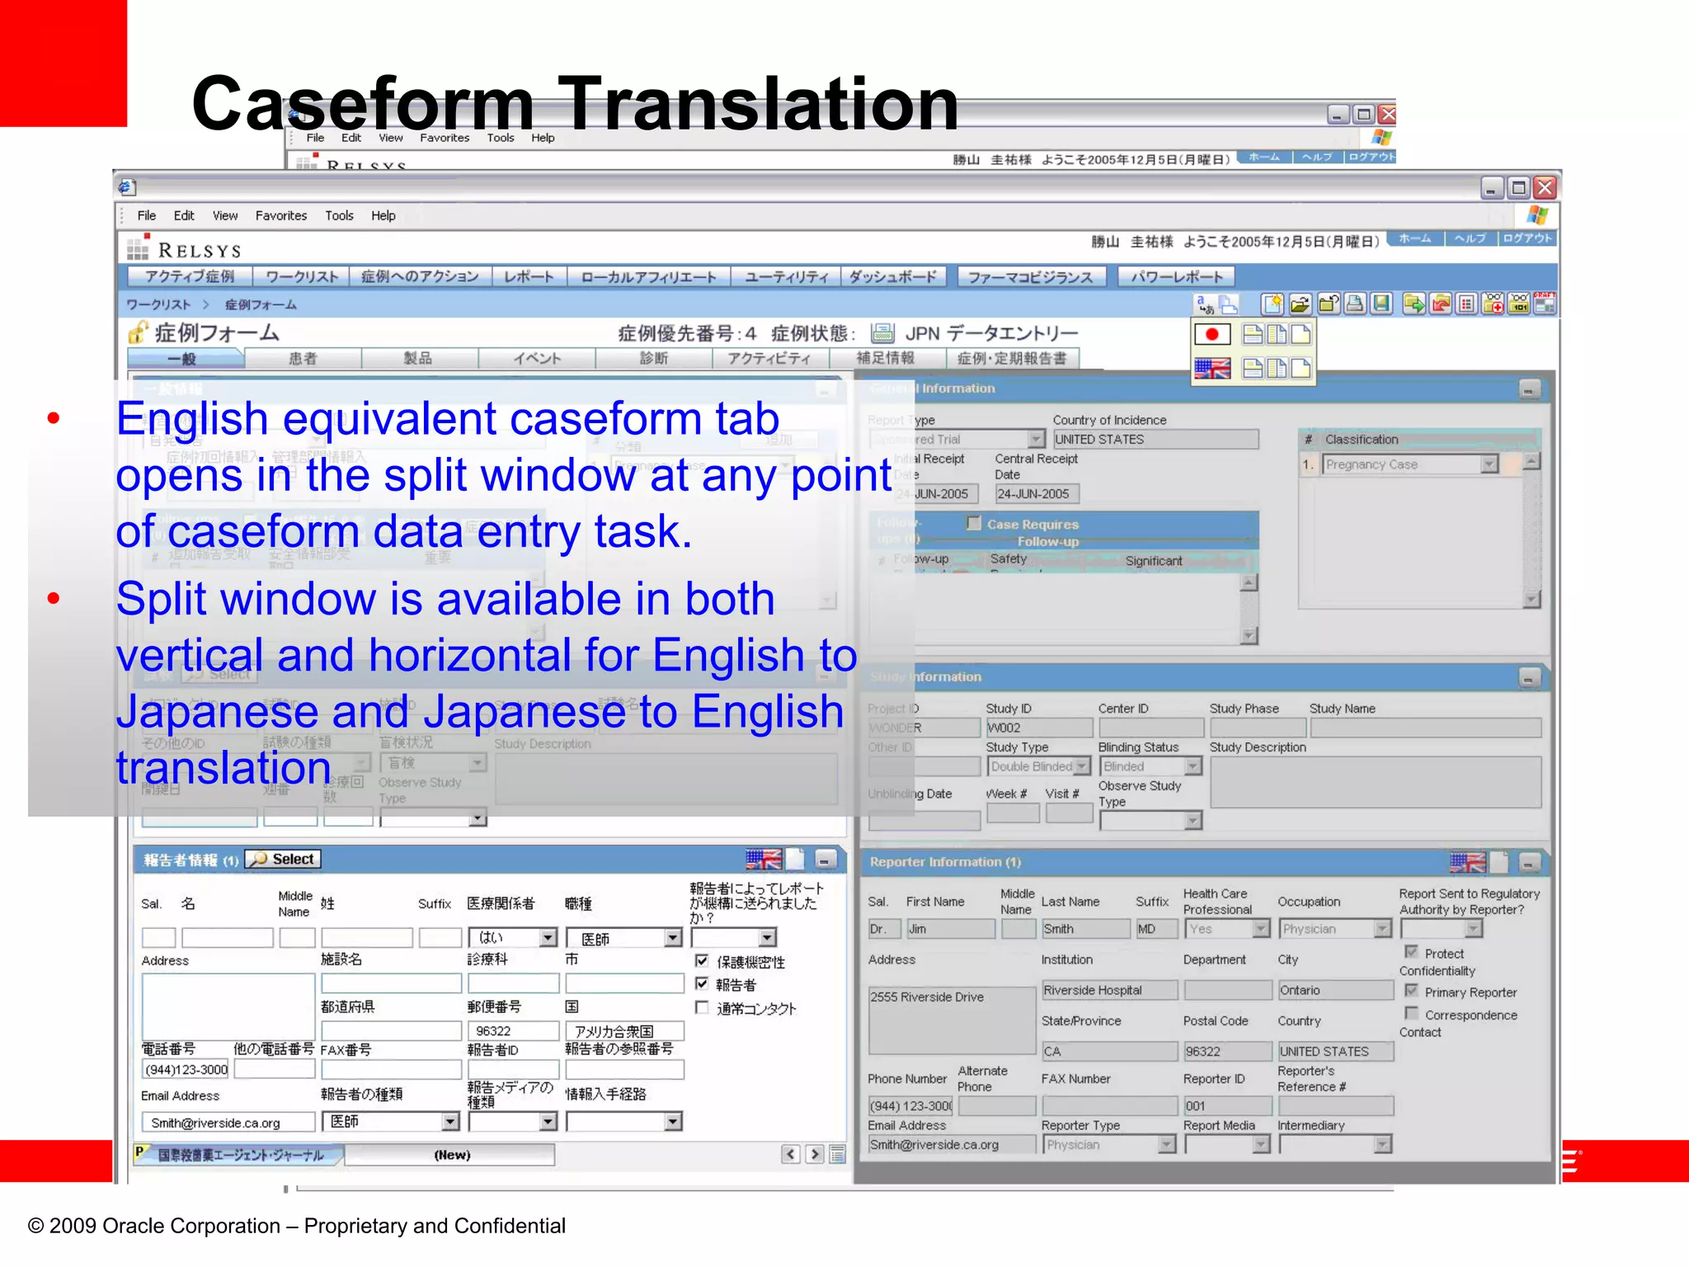Click the floppy disk save icon

click(1381, 304)
